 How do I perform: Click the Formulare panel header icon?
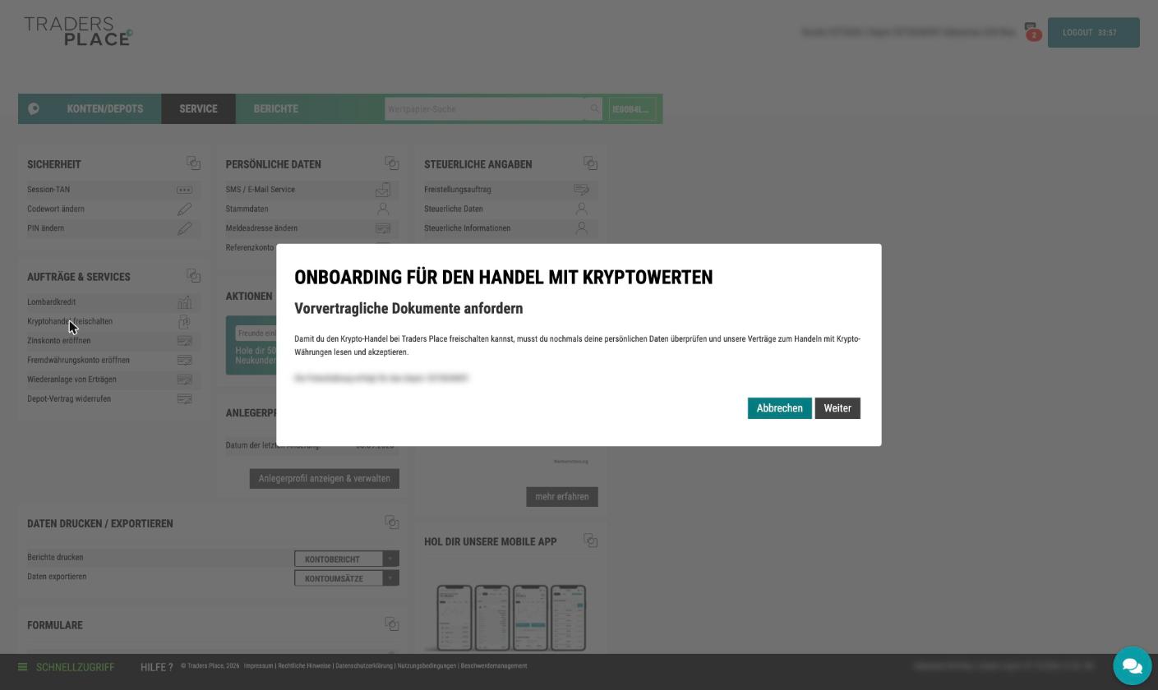[391, 624]
